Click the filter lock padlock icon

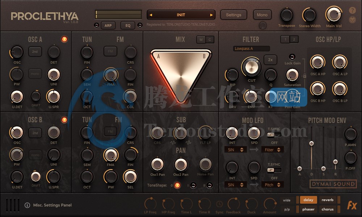(304, 76)
